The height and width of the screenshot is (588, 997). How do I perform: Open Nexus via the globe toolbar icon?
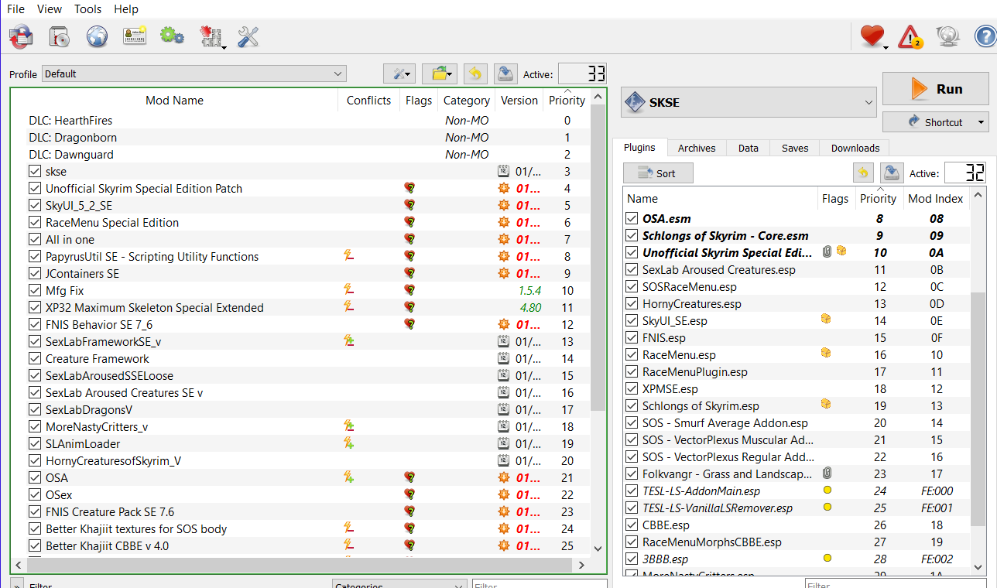(x=97, y=36)
